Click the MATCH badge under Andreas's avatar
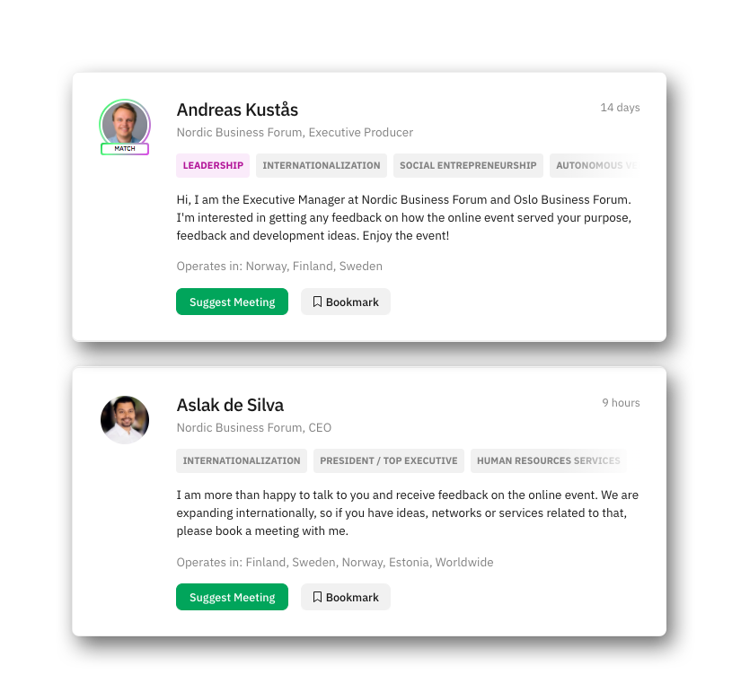The image size is (732, 692). pyautogui.click(x=125, y=149)
